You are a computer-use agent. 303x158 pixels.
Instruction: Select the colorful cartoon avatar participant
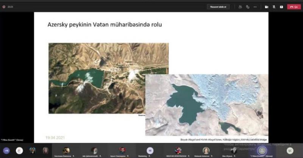[178, 150]
